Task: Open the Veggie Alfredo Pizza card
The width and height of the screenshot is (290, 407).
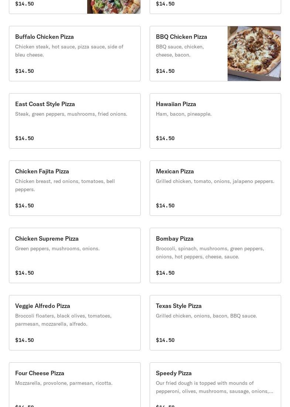Action: (75, 323)
